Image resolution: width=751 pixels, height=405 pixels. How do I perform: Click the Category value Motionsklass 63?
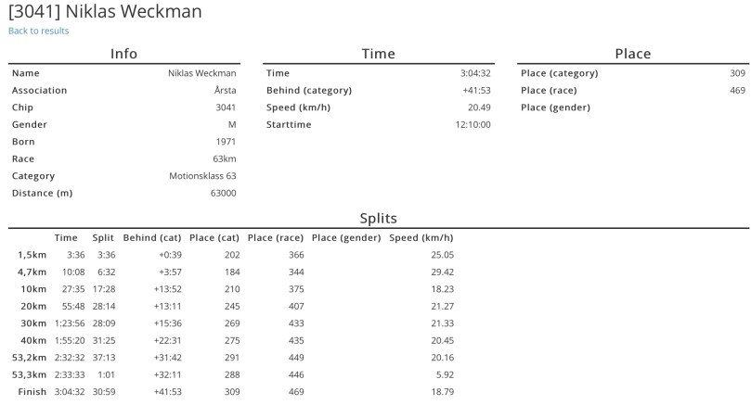click(x=202, y=176)
